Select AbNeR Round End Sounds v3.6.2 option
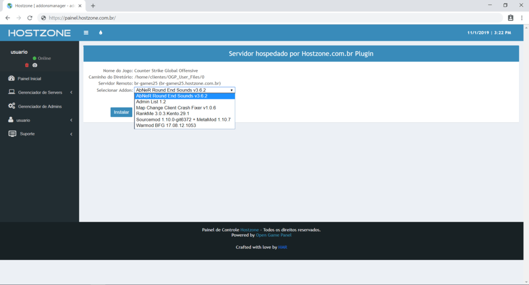The image size is (529, 285). point(185,96)
